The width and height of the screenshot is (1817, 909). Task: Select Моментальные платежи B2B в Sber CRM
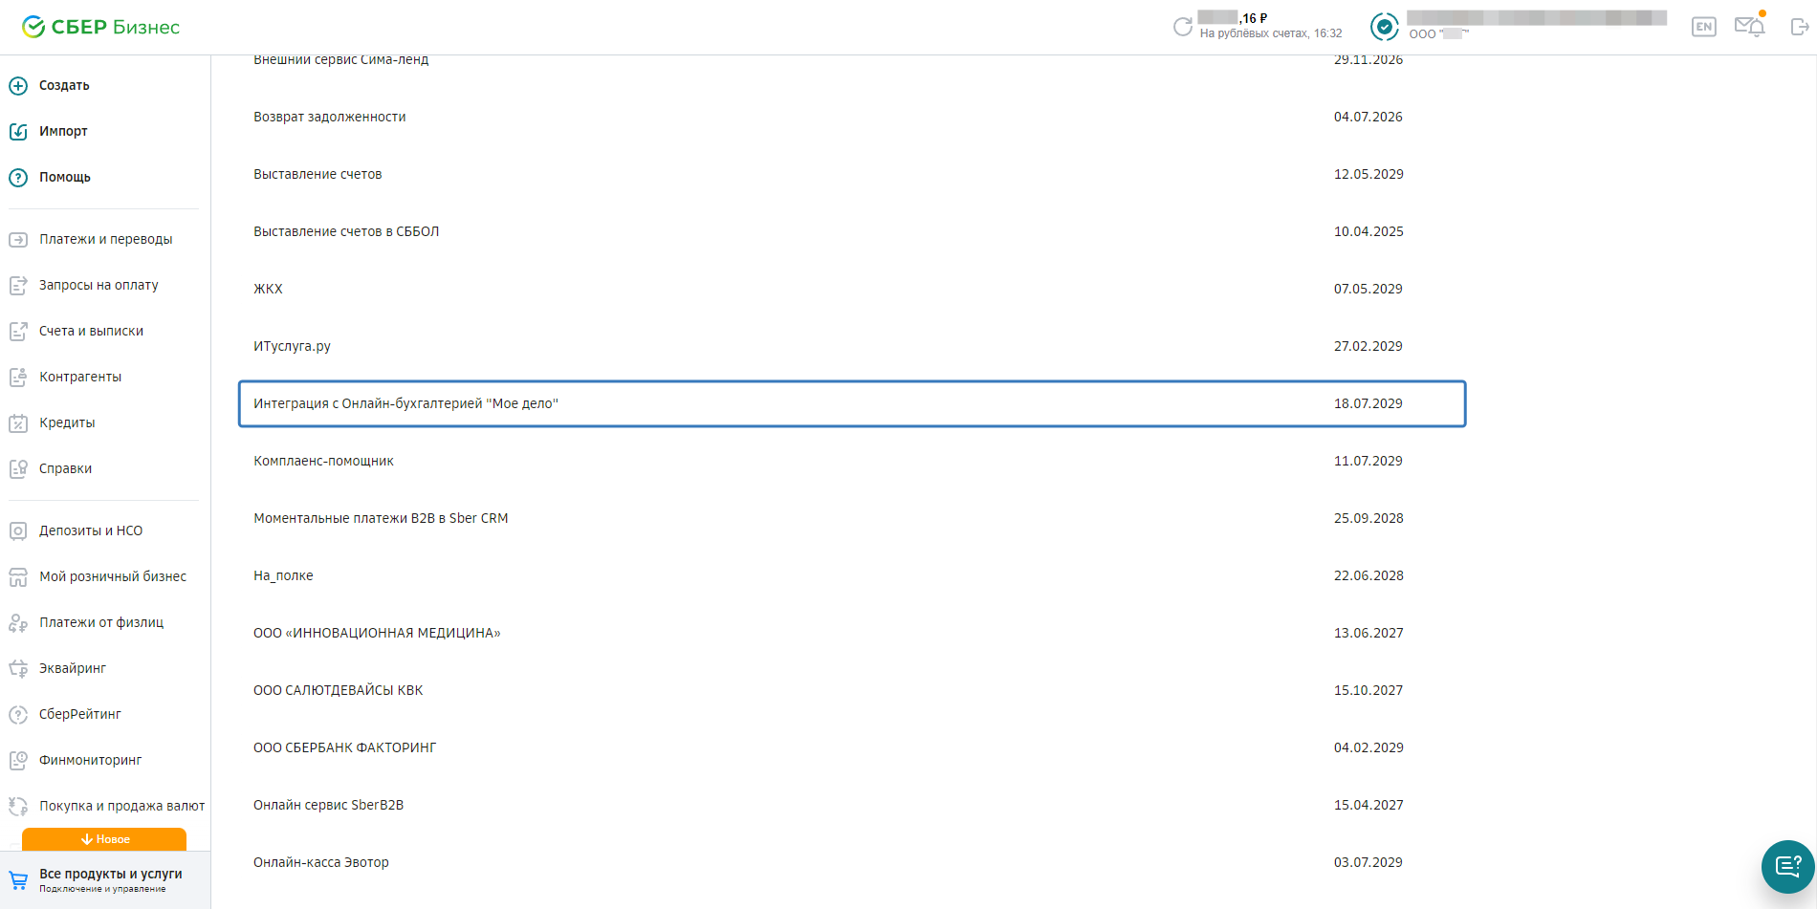coord(851,518)
